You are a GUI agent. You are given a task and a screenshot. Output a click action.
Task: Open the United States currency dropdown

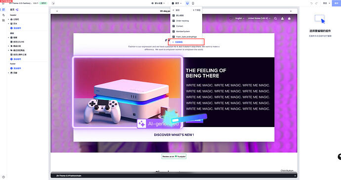click(x=259, y=18)
